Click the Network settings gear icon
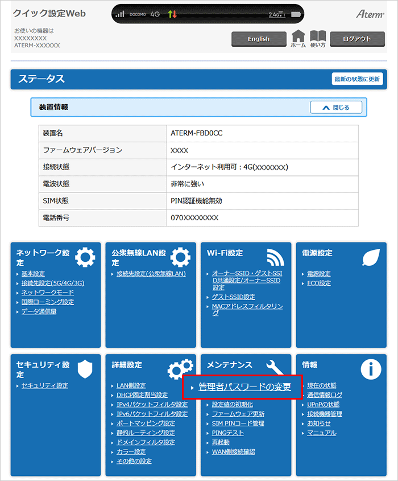This screenshot has width=398, height=481. coord(85,258)
